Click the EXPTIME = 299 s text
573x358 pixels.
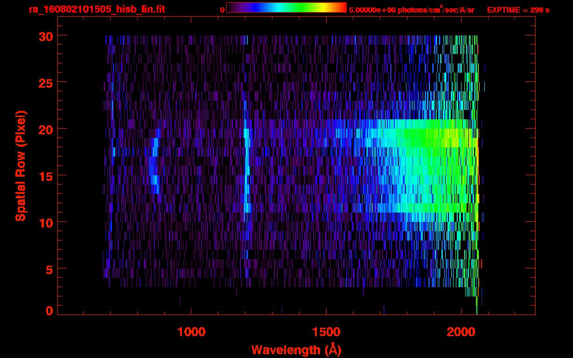coord(518,10)
